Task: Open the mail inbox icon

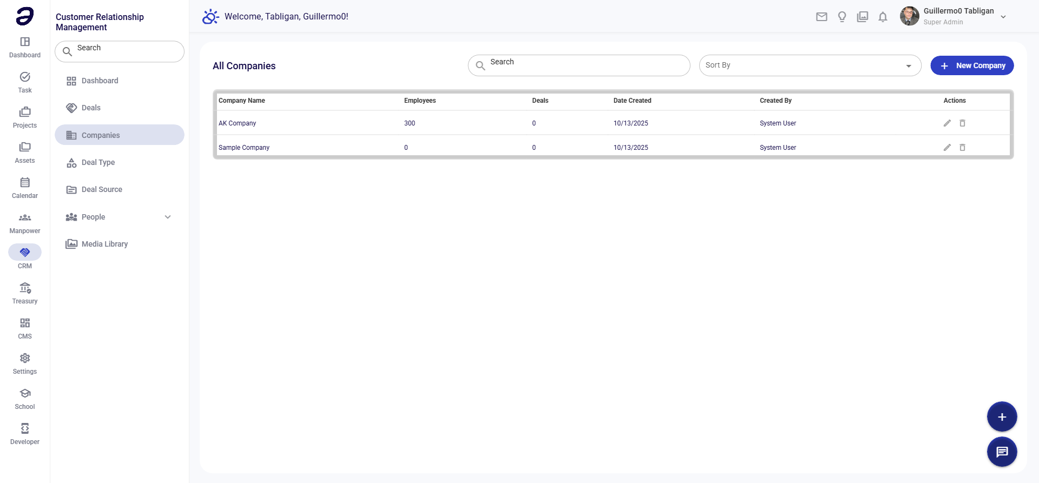Action: click(x=821, y=17)
